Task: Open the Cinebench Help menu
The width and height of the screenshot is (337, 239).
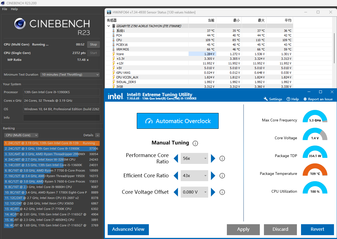Action: 14,9
